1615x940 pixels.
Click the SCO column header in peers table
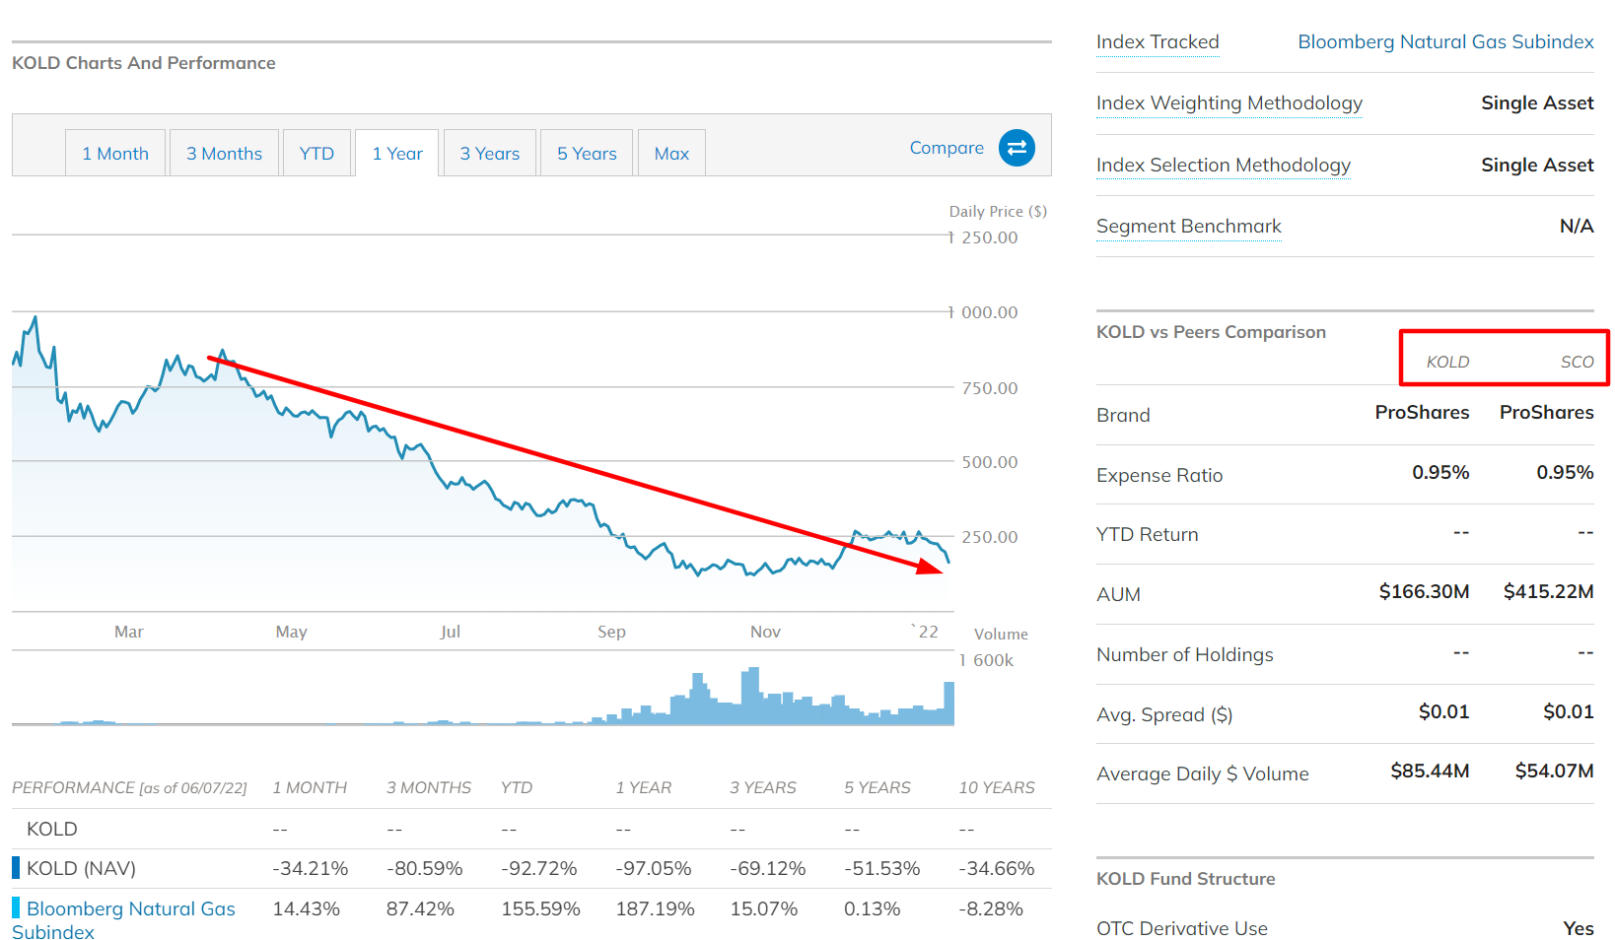pos(1577,362)
